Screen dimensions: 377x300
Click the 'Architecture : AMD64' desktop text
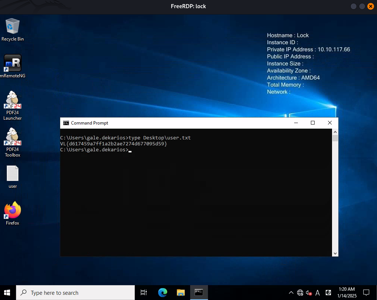pyautogui.click(x=293, y=77)
